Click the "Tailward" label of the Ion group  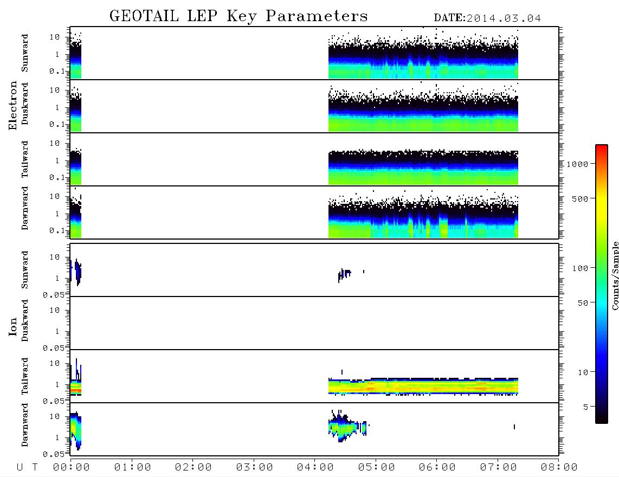(25, 376)
